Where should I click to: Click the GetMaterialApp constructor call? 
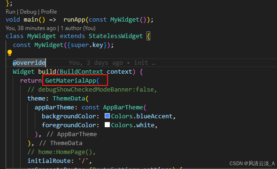coord(70,81)
